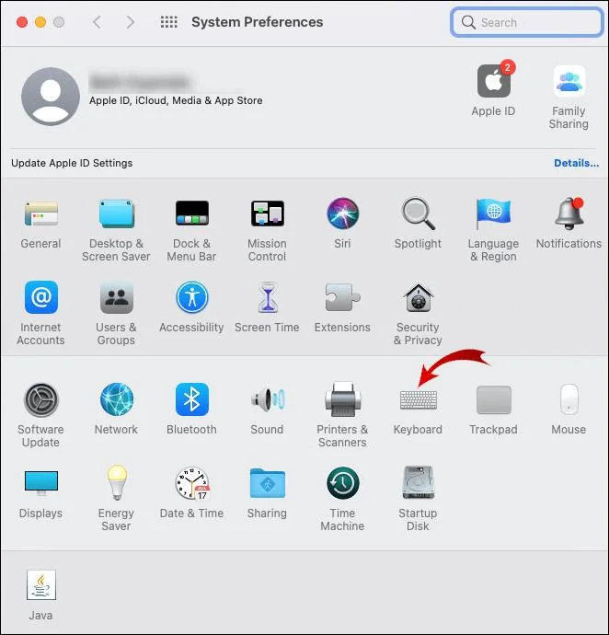
Task: Open Desktop & Screen Saver settings
Action: (x=117, y=214)
